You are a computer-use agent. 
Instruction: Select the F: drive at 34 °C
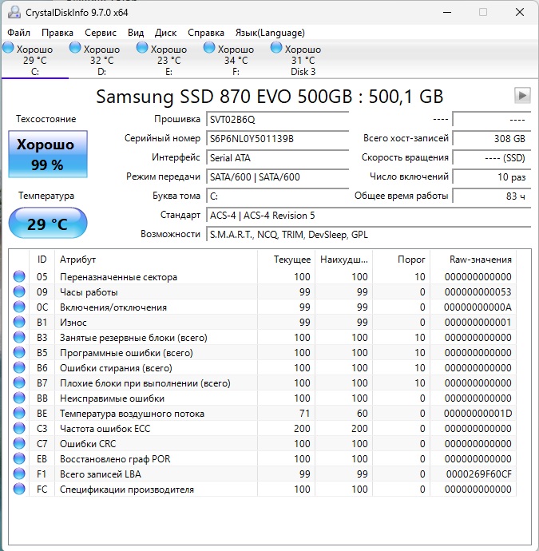pos(236,61)
